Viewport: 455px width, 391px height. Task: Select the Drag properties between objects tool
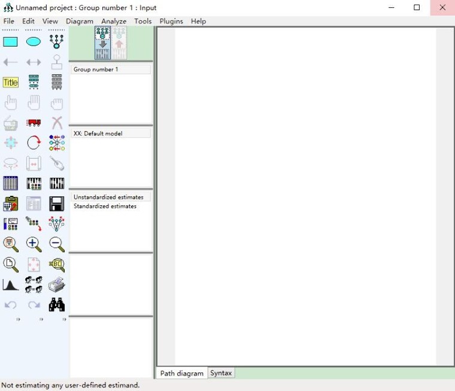click(x=34, y=224)
